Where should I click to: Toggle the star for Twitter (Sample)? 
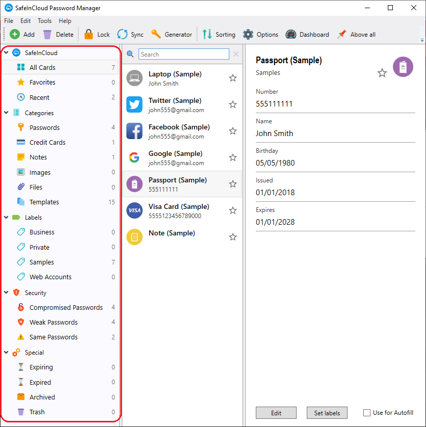pyautogui.click(x=232, y=104)
